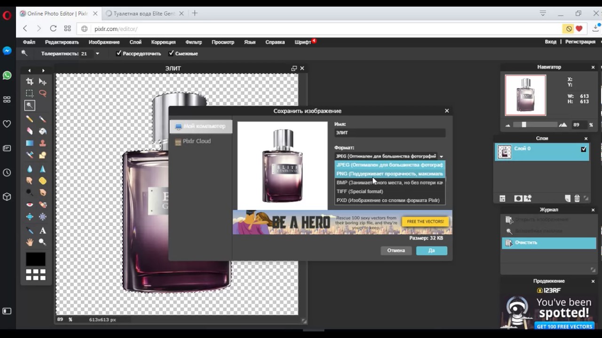
Task: Open the Толерантность value dropdown arrow
Action: (97, 54)
